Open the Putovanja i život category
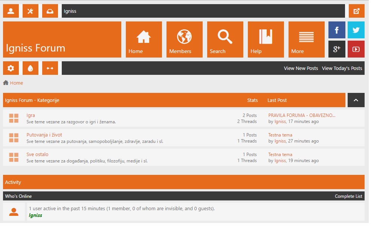Viewport: 371px width, 226px height. [x=44, y=135]
